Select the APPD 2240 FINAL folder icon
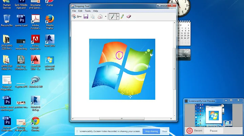This screenshot has width=244, height=136. [6, 63]
